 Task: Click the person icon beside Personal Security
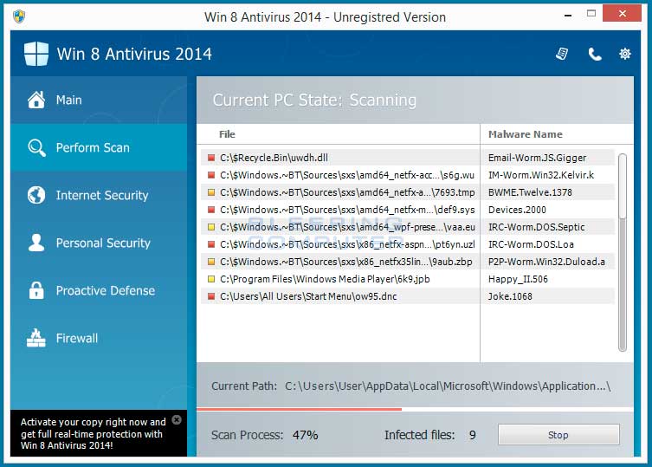[x=36, y=243]
